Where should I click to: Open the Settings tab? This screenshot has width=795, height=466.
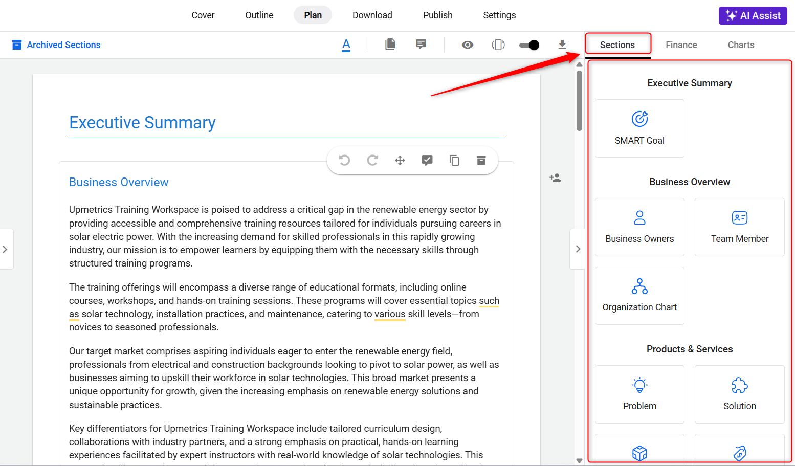(499, 15)
